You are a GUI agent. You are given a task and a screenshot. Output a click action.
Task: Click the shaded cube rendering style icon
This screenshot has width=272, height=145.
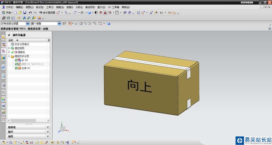tap(89, 13)
